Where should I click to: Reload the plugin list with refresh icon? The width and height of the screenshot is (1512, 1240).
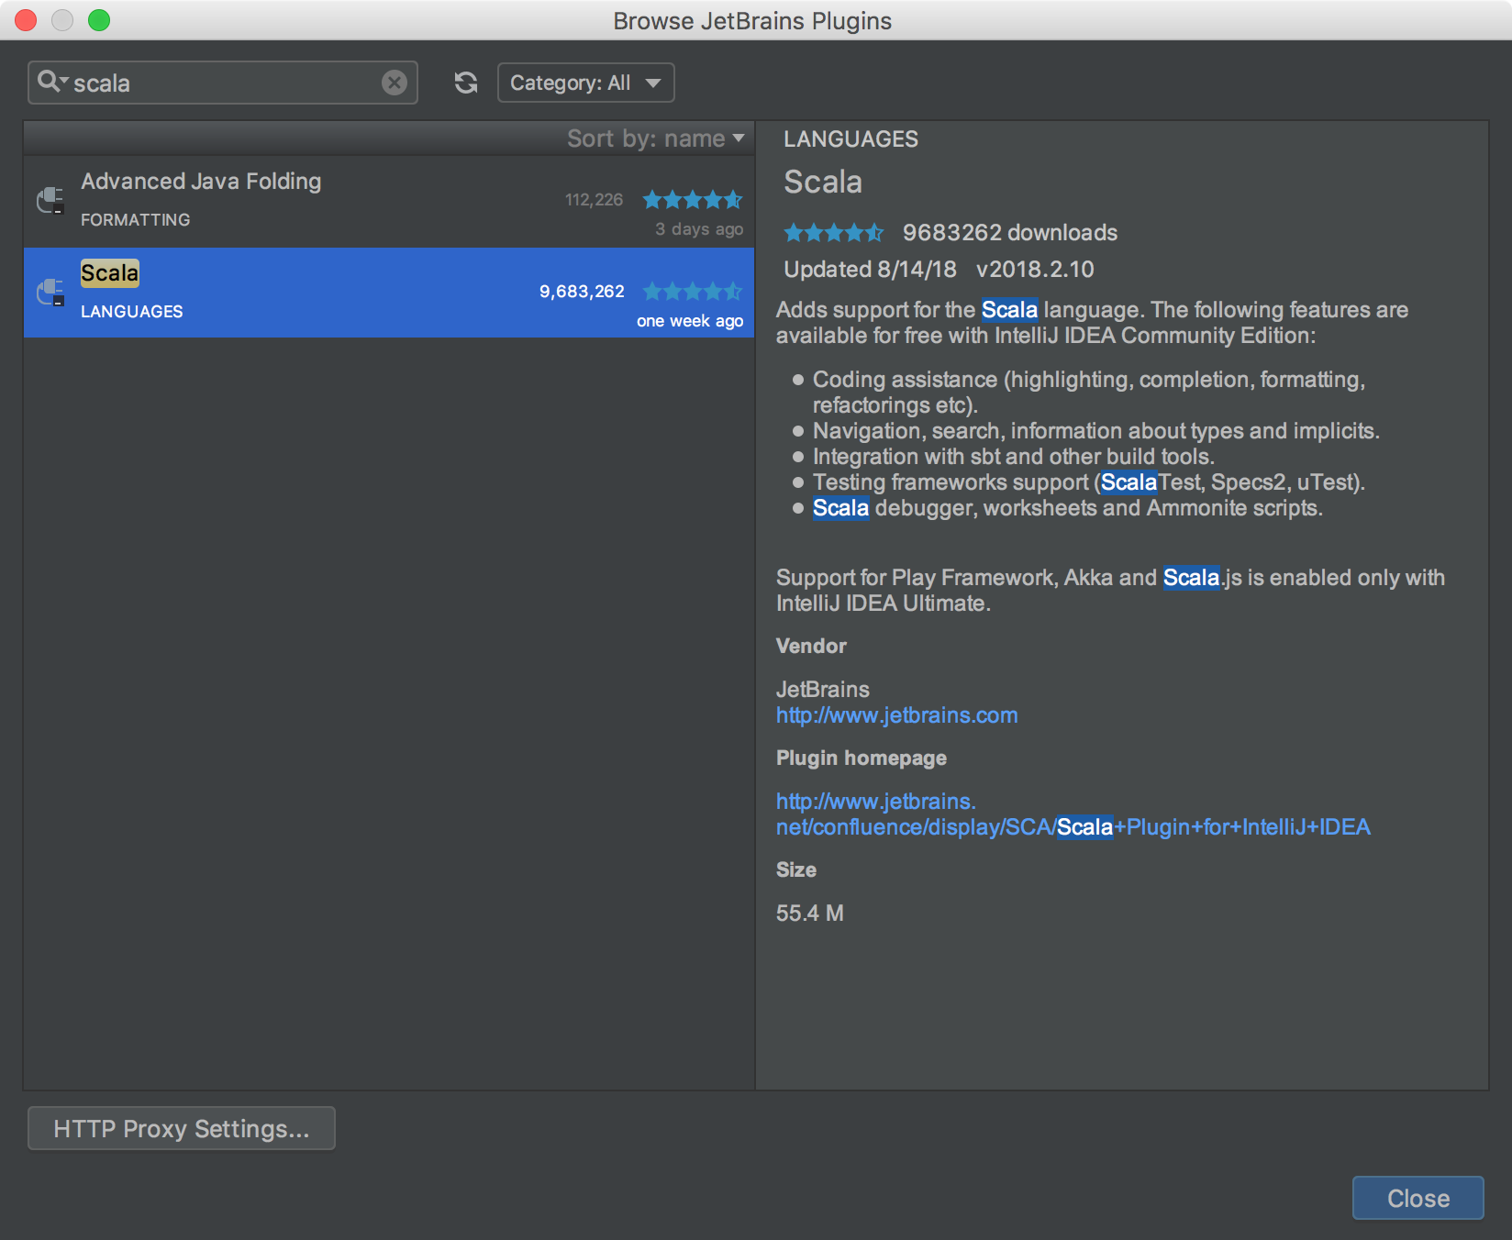click(466, 83)
